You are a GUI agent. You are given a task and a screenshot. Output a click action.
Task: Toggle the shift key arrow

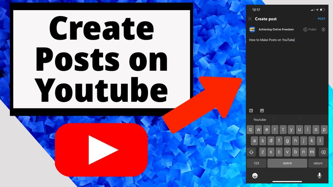pyautogui.click(x=251, y=152)
